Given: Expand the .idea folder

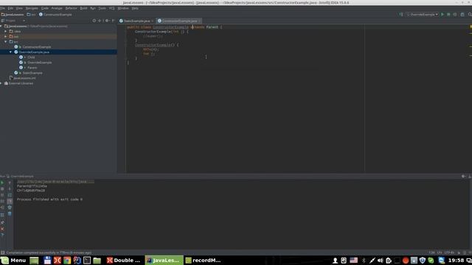Looking at the screenshot, I should click(6, 31).
